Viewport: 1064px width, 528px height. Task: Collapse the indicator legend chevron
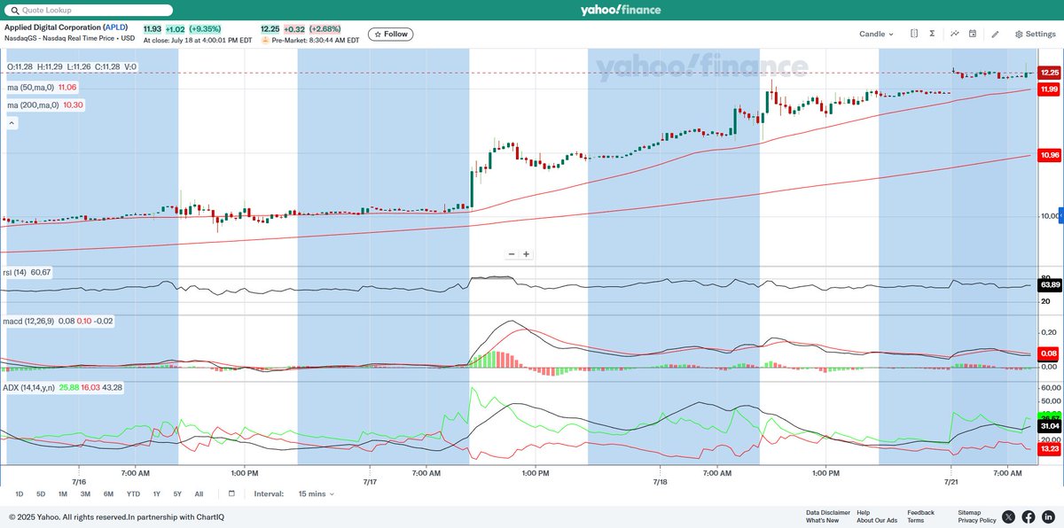pyautogui.click(x=12, y=124)
